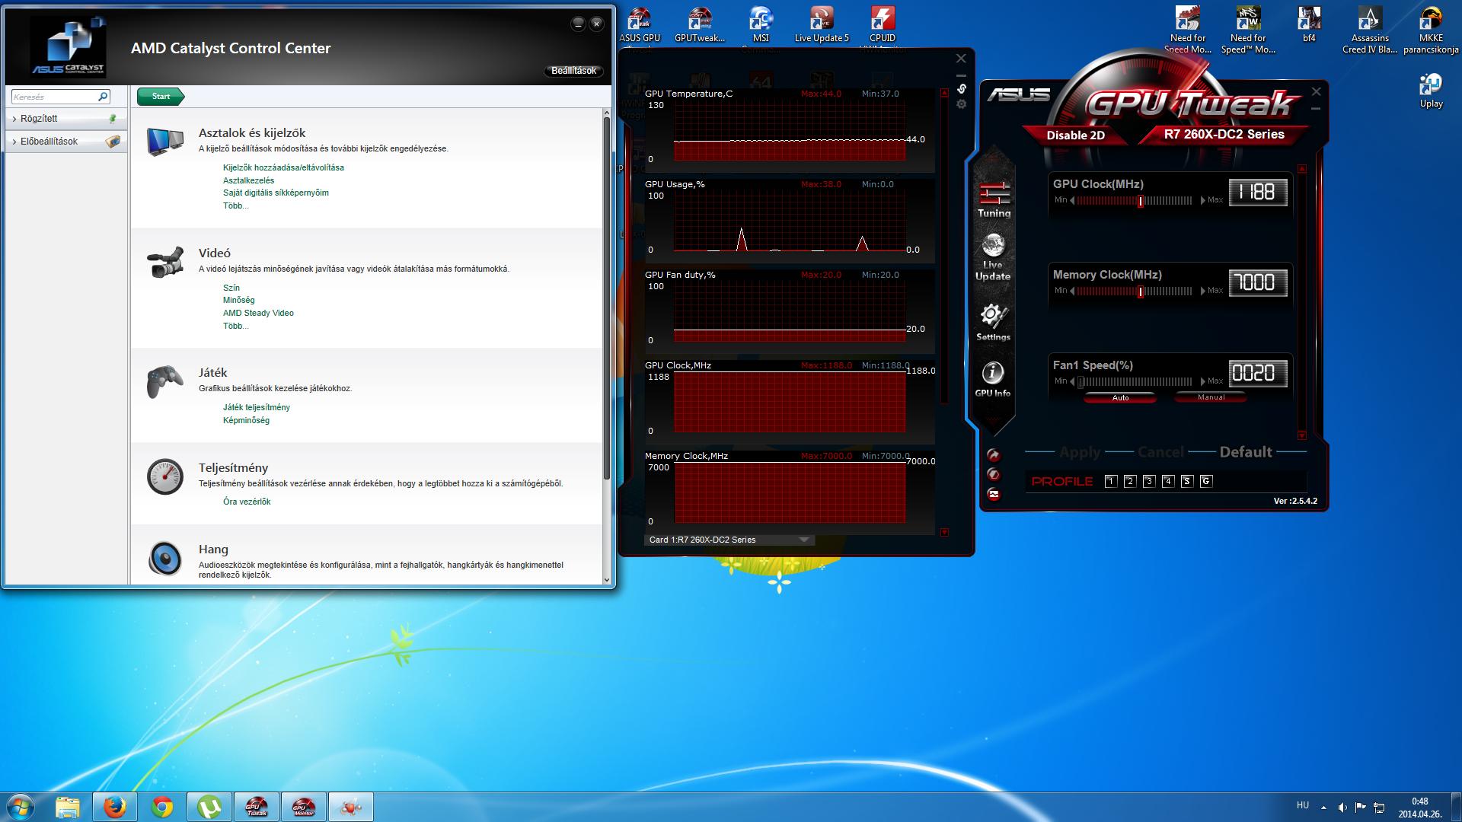Open the CPUID HWMonitor desktop icon
Viewport: 1462px width, 822px height.
[x=883, y=29]
